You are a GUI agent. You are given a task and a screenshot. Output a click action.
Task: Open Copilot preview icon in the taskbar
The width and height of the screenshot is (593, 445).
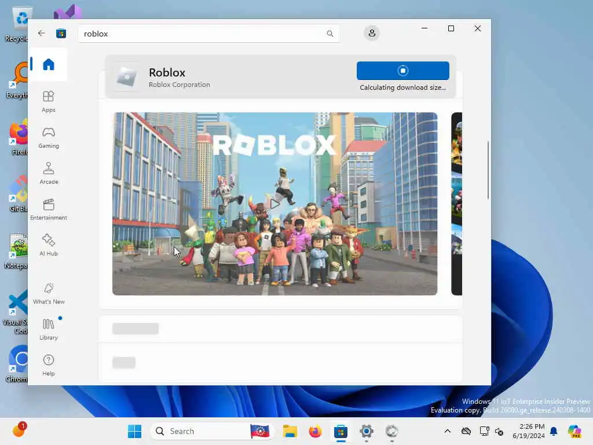(574, 431)
